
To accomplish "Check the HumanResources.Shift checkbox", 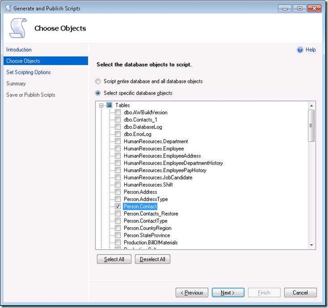I will point(118,185).
